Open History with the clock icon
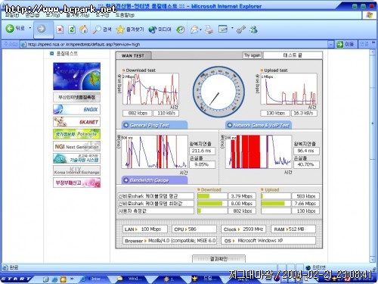 pyautogui.click(x=180, y=30)
